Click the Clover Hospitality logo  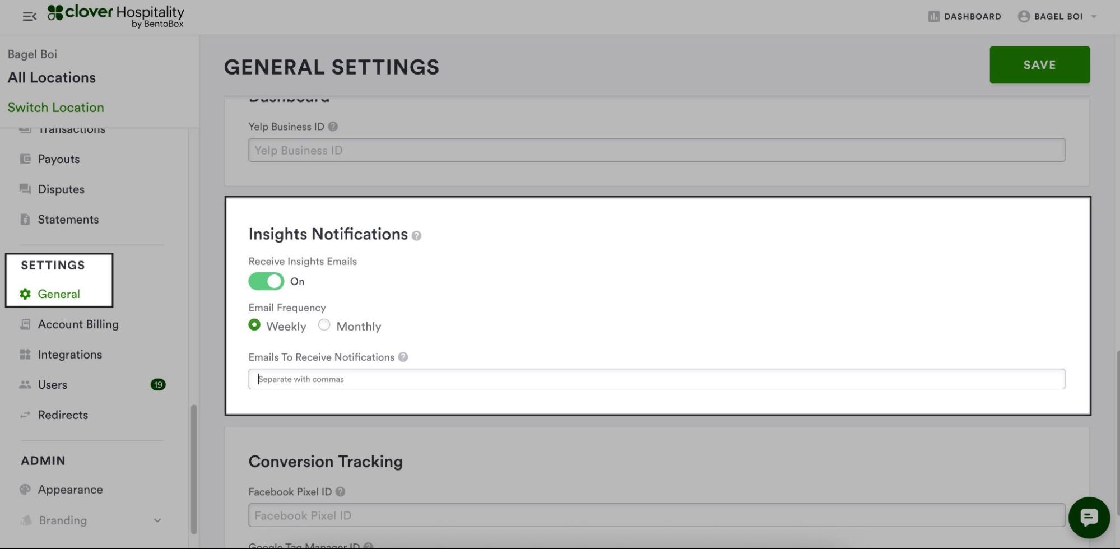tap(116, 15)
